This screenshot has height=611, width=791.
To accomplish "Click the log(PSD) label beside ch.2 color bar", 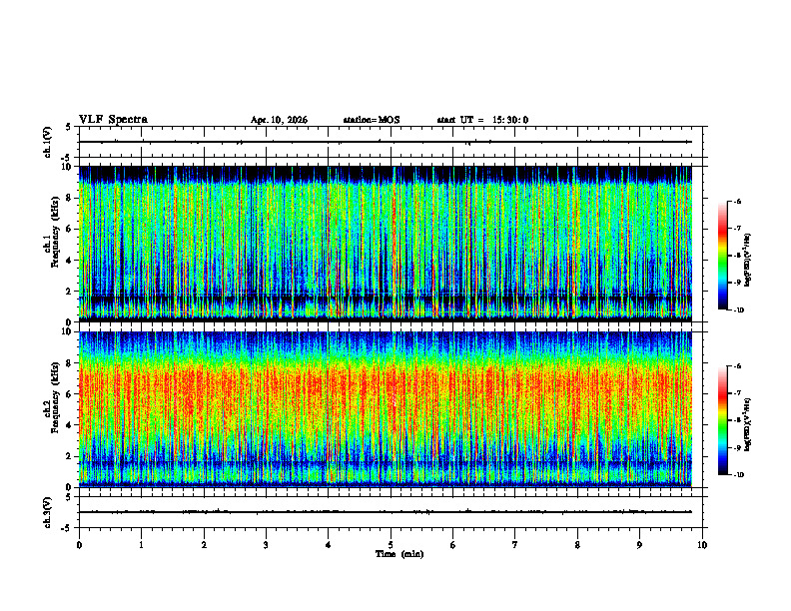I will pyautogui.click(x=748, y=425).
